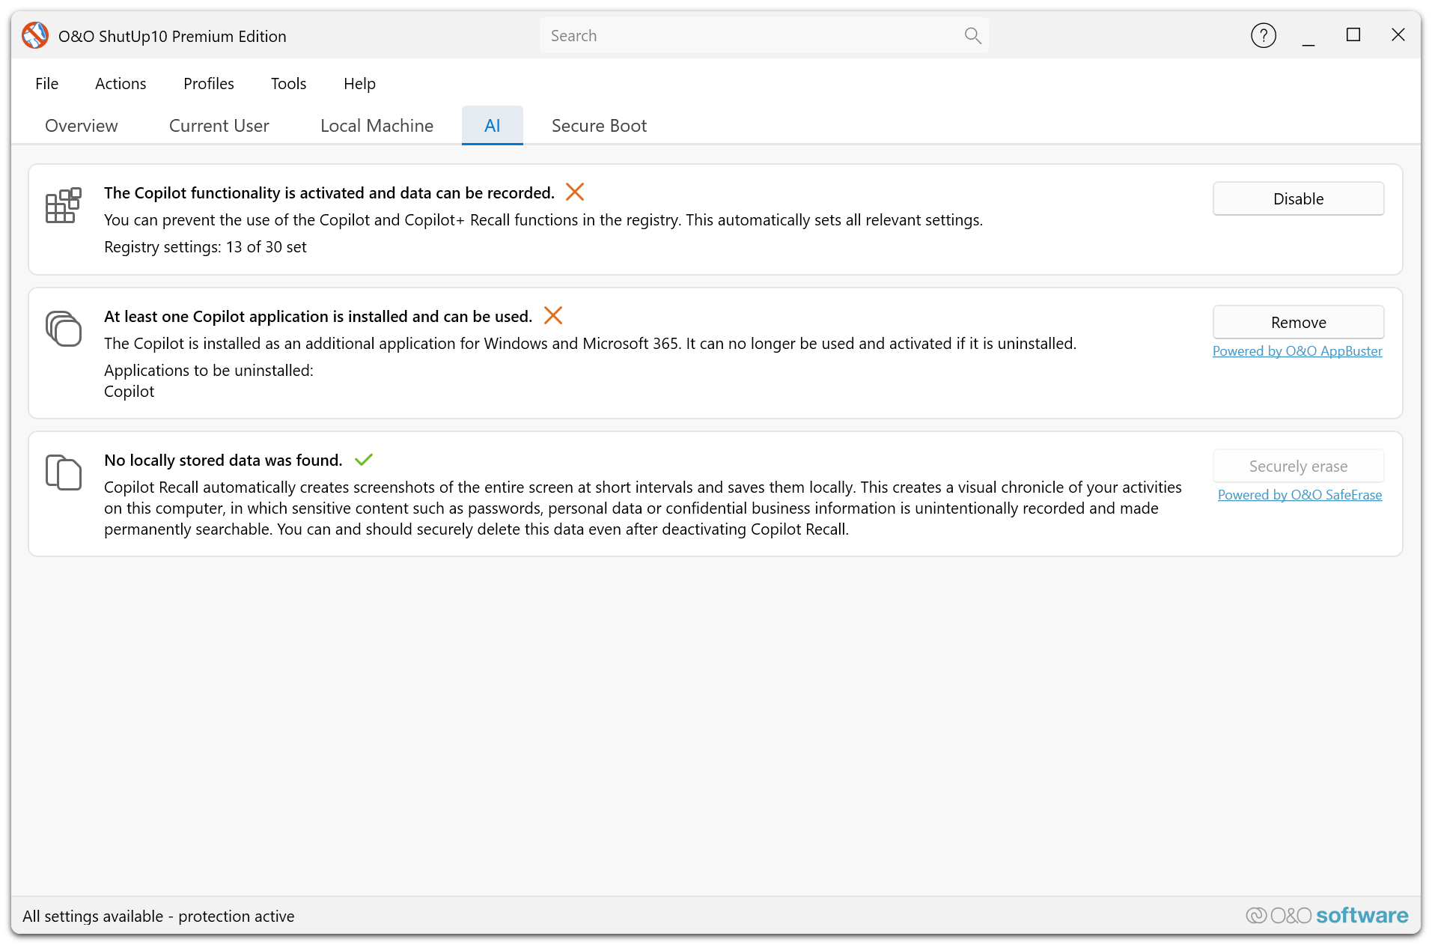The image size is (1432, 945).
Task: Click 'At least one Copilot application is installed' heading
Action: (x=318, y=317)
